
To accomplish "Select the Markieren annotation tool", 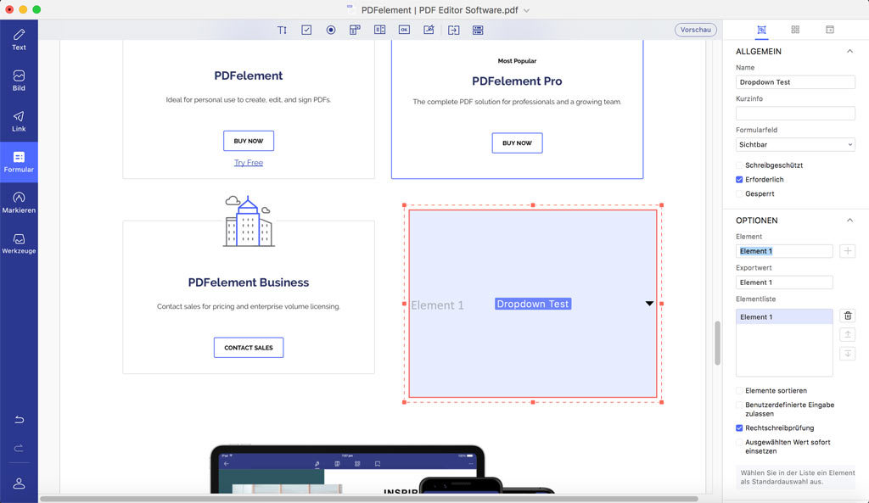I will pyautogui.click(x=19, y=203).
